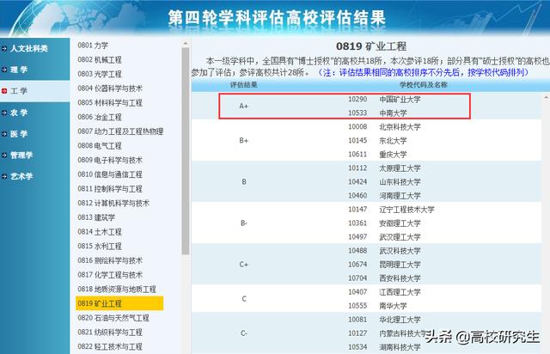The image size is (550, 354).
Task: Click the row 10704 西安科技大学
Action: tap(384, 278)
